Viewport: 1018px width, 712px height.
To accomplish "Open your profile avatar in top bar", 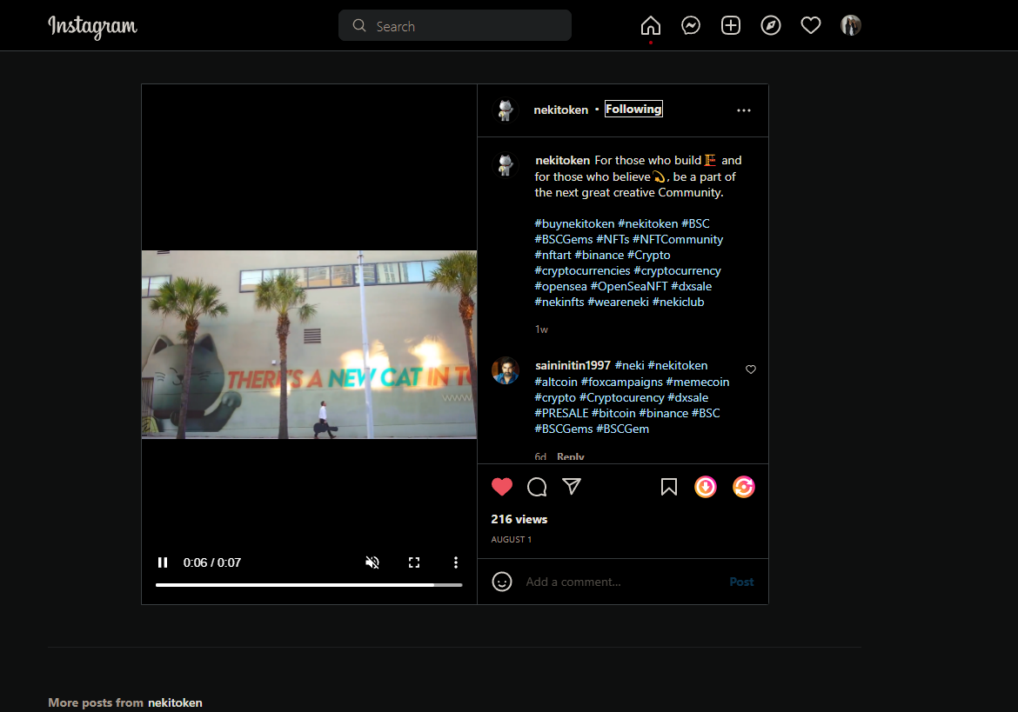I will coord(850,26).
